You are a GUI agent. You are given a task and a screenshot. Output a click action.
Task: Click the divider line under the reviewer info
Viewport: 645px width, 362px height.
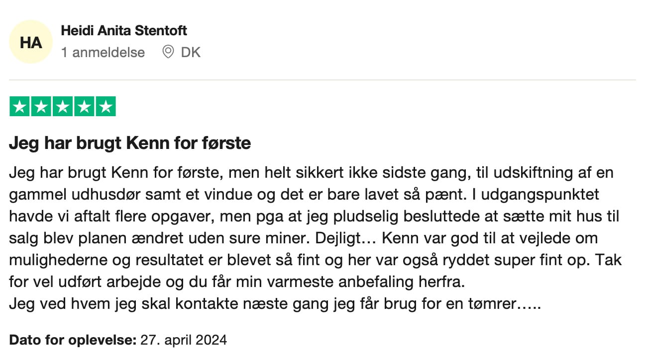[x=322, y=80]
